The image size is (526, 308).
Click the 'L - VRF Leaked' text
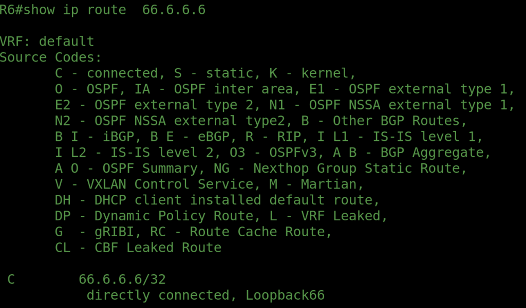(328, 216)
